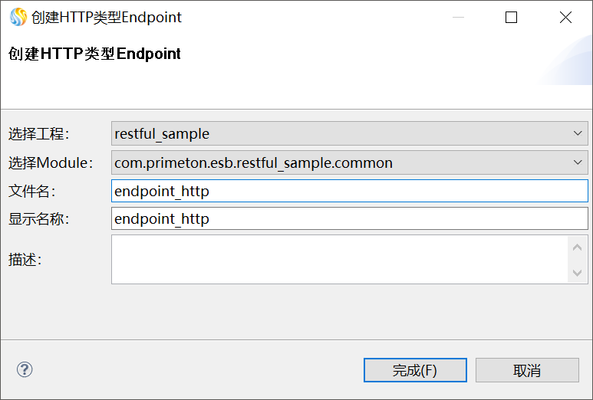Open help via the question mark icon
This screenshot has height=400, width=593.
coord(25,370)
